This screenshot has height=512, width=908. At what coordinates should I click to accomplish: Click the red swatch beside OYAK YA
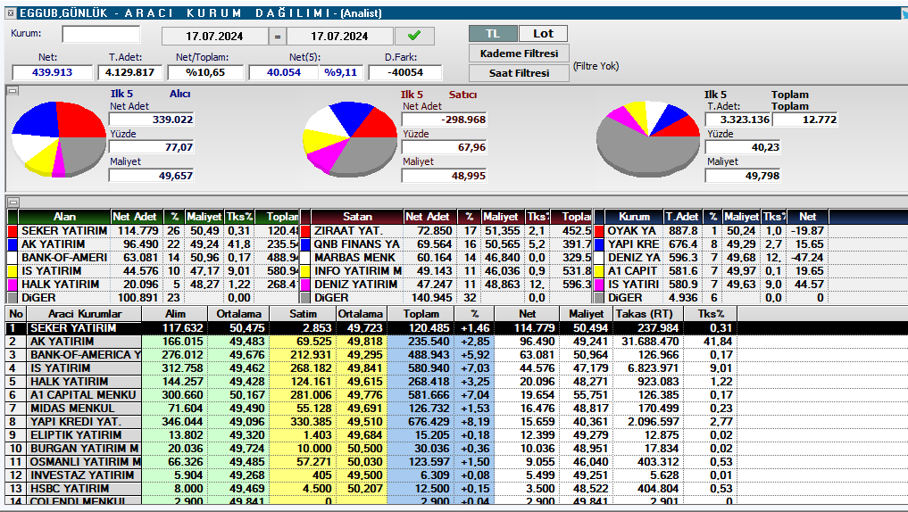click(599, 231)
